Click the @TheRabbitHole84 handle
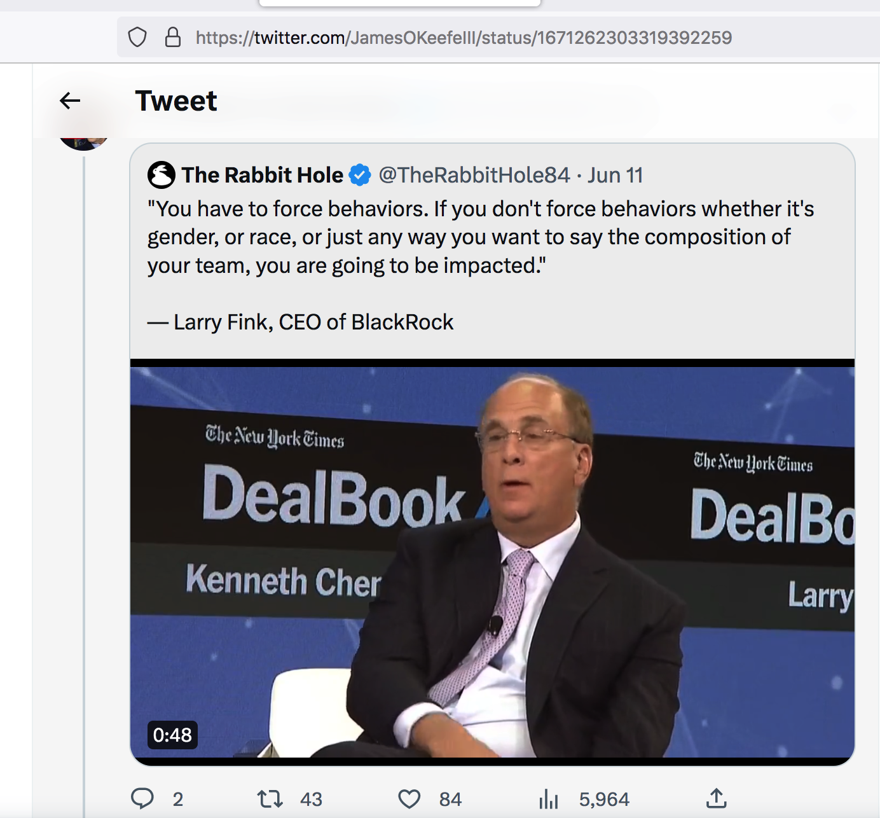880x818 pixels. (x=474, y=175)
